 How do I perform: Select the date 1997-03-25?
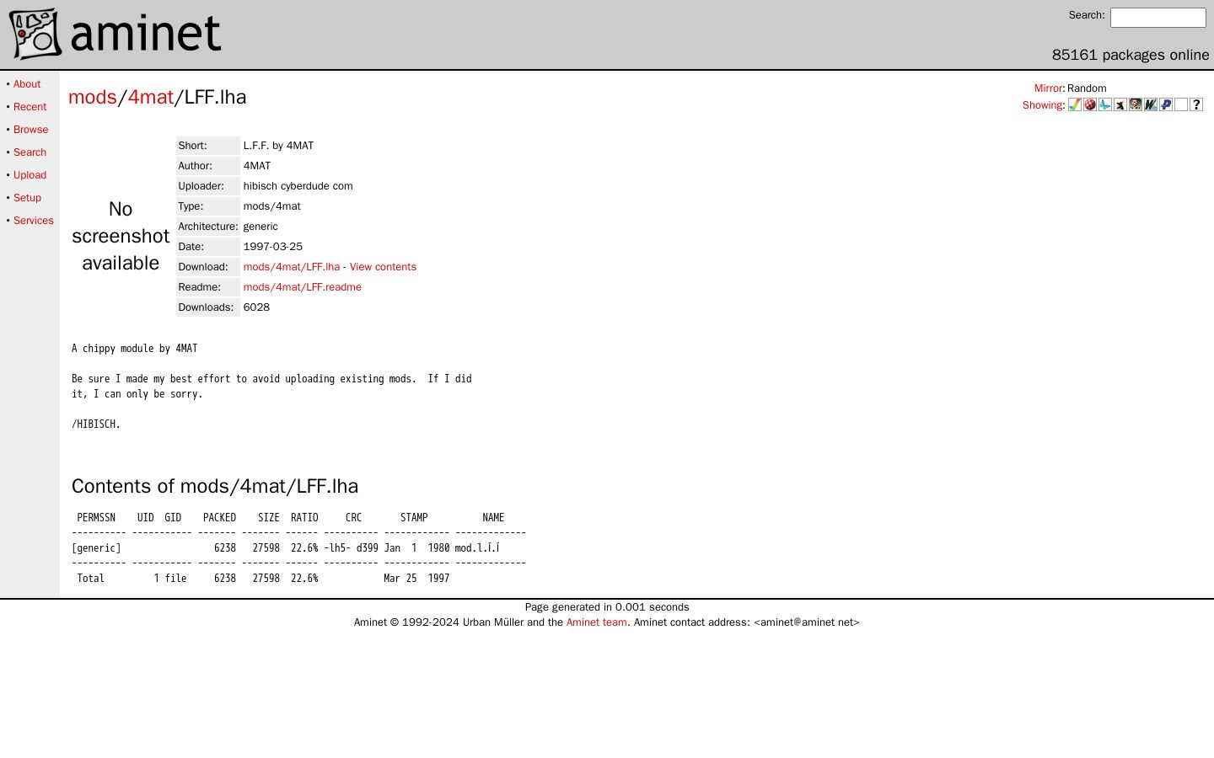[273, 247]
